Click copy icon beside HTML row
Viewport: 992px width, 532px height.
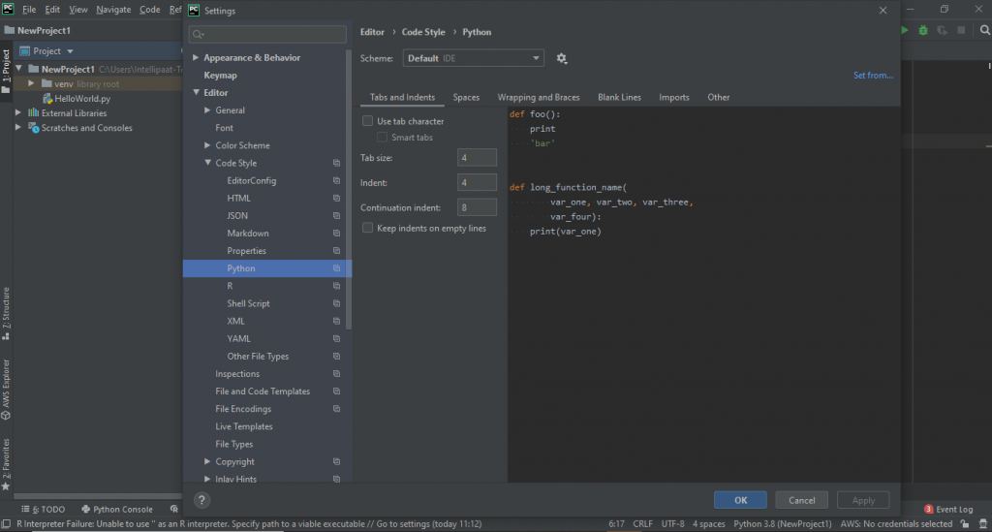[x=336, y=198]
